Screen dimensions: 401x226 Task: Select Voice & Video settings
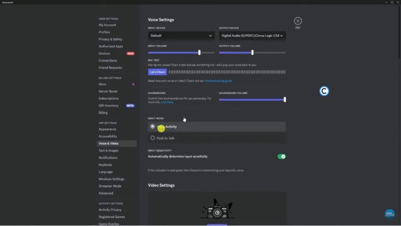[x=117, y=144]
